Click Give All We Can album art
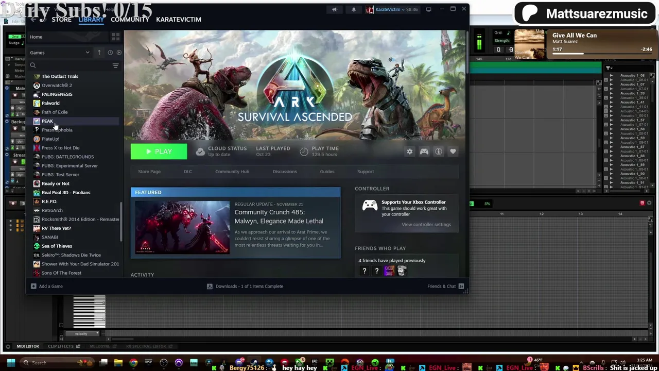The height and width of the screenshot is (371, 659). (529, 44)
